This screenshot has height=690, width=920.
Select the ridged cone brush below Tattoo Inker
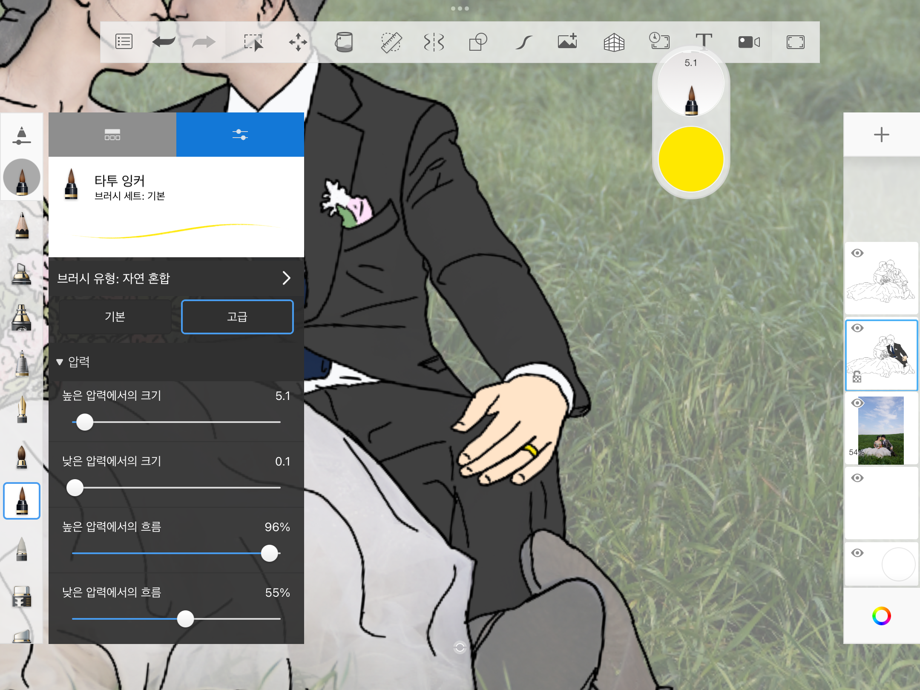(x=22, y=549)
